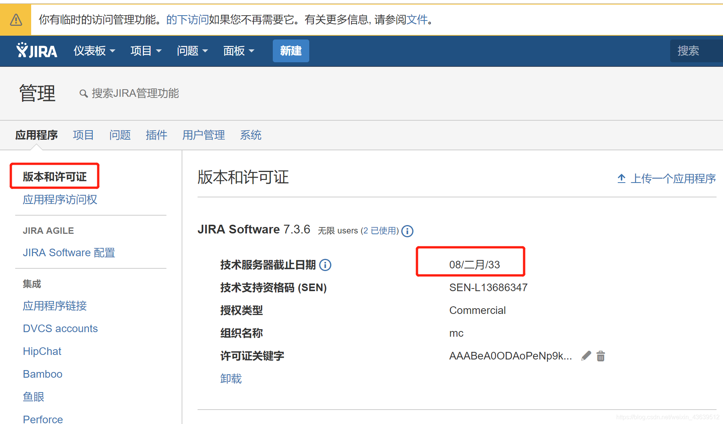Click the 新建 button
This screenshot has width=723, height=424.
291,50
